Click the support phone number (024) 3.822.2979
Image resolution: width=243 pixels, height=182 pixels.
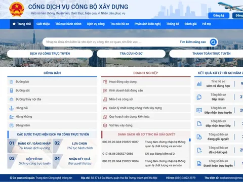point(185,178)
